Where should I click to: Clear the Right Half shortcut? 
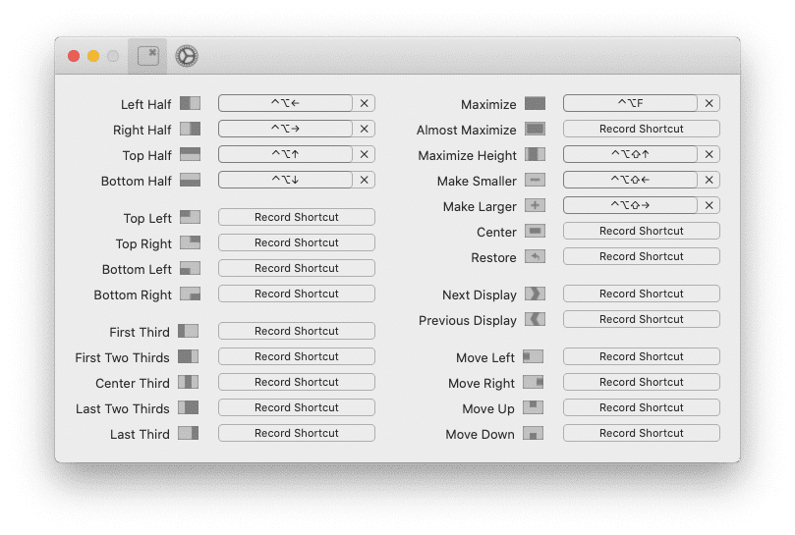coord(364,129)
